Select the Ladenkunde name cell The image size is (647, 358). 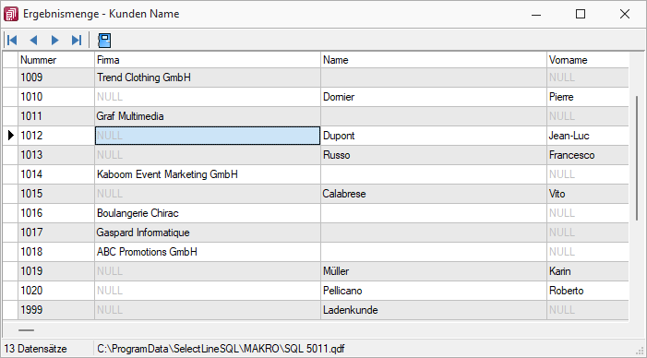434,310
